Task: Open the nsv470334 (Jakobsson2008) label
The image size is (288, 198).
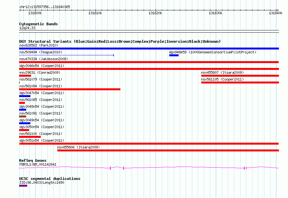Action: tap(44, 59)
